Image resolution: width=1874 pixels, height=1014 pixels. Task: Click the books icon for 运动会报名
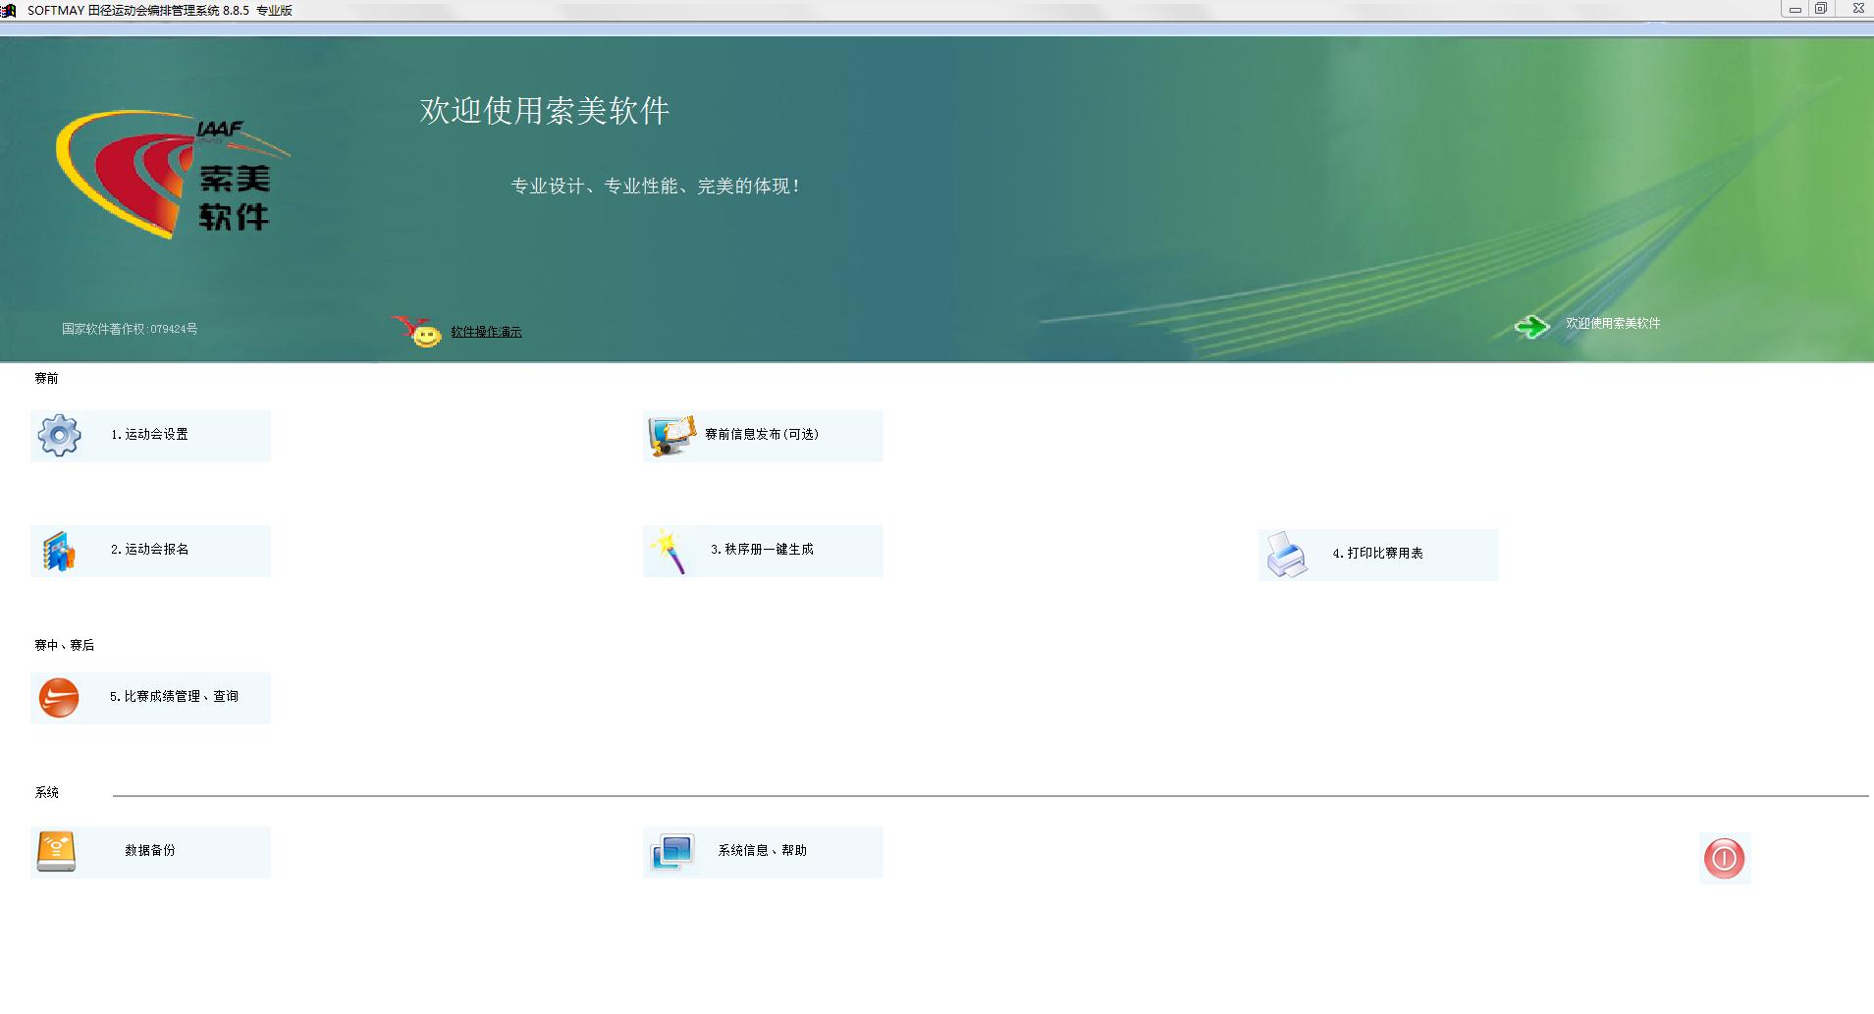point(59,551)
